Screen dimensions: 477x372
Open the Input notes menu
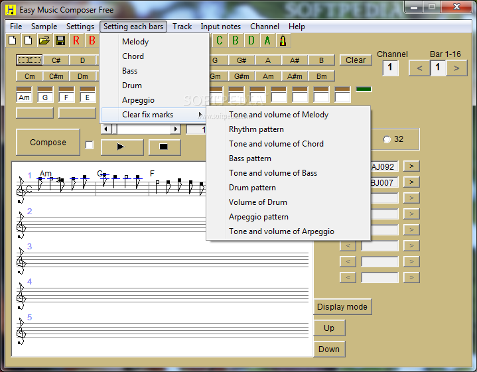(x=220, y=27)
